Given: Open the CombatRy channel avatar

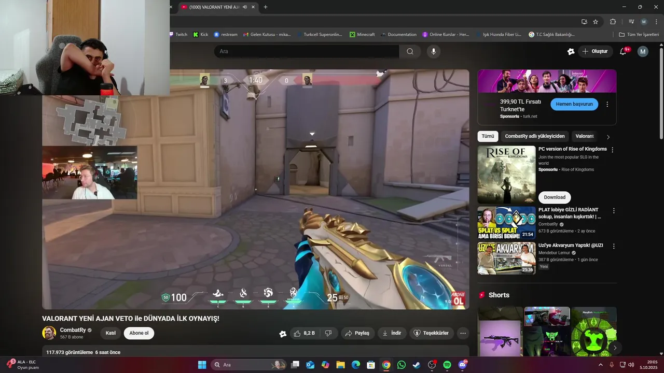Looking at the screenshot, I should pos(49,333).
